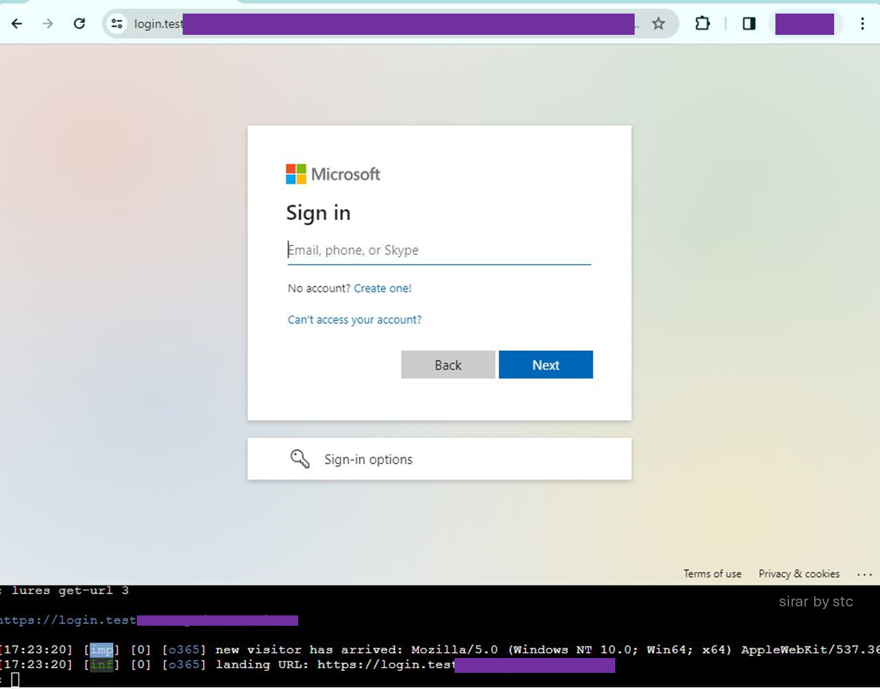880x689 pixels.
Task: Click the highlighted [imp] tag in terminal
Action: (101, 650)
